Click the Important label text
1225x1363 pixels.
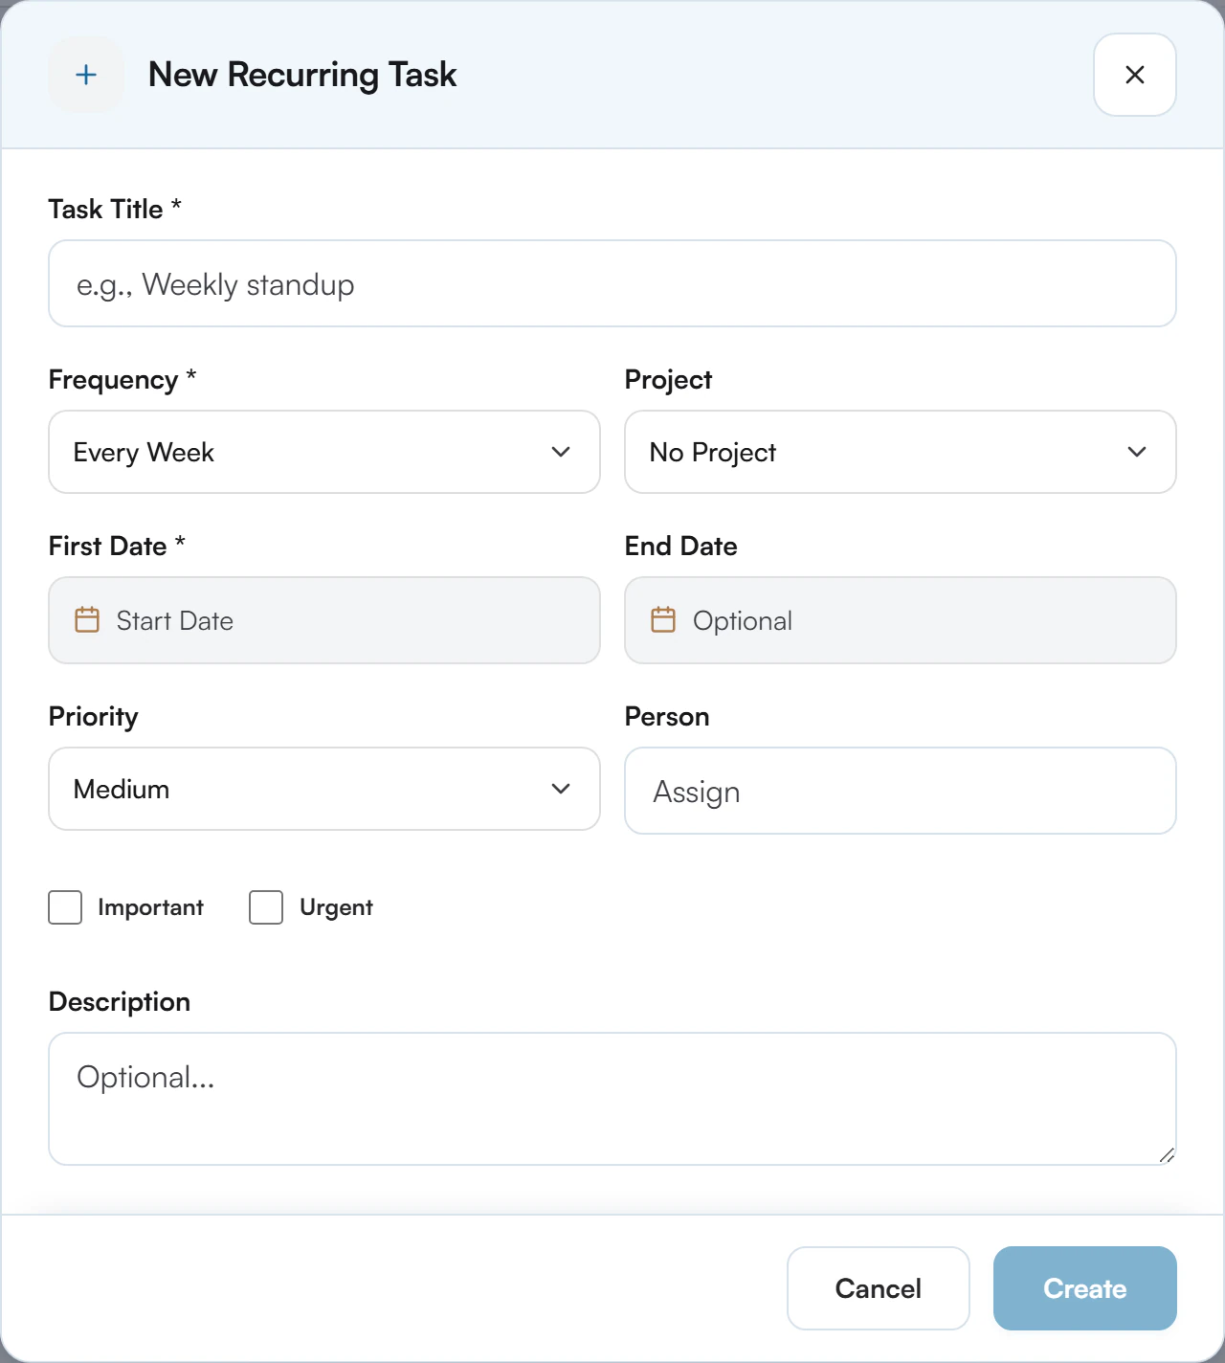tap(151, 907)
